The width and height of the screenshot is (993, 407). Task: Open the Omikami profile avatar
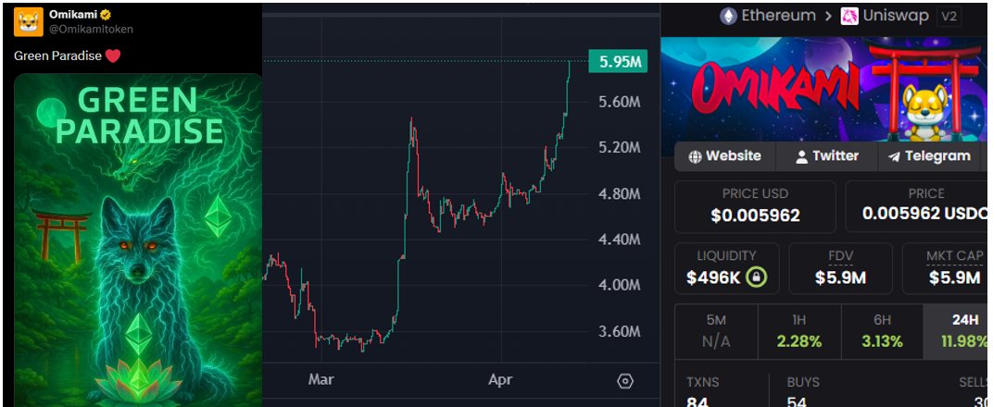click(29, 22)
